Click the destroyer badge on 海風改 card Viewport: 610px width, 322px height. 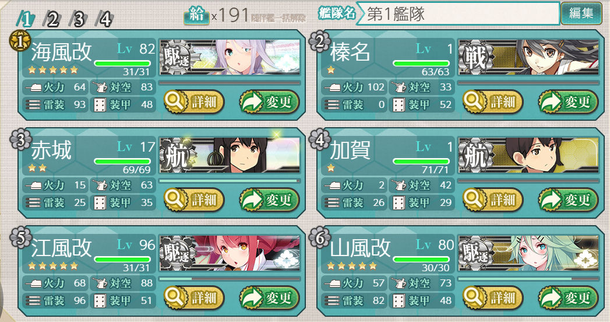point(176,58)
